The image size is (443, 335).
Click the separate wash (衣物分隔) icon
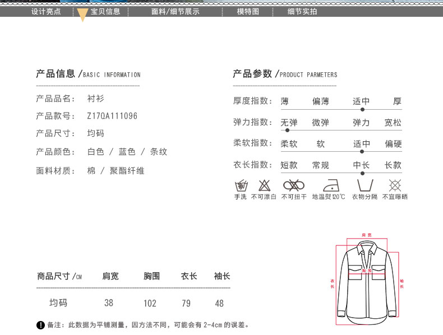pyautogui.click(x=364, y=185)
